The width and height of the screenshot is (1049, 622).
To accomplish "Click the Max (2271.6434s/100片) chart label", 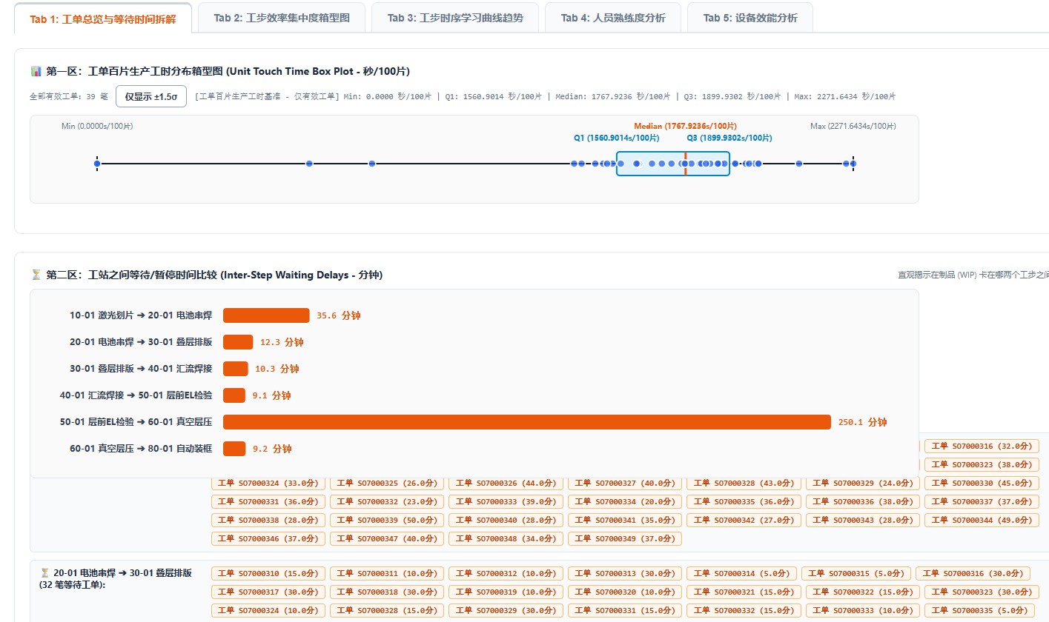I will pos(853,127).
